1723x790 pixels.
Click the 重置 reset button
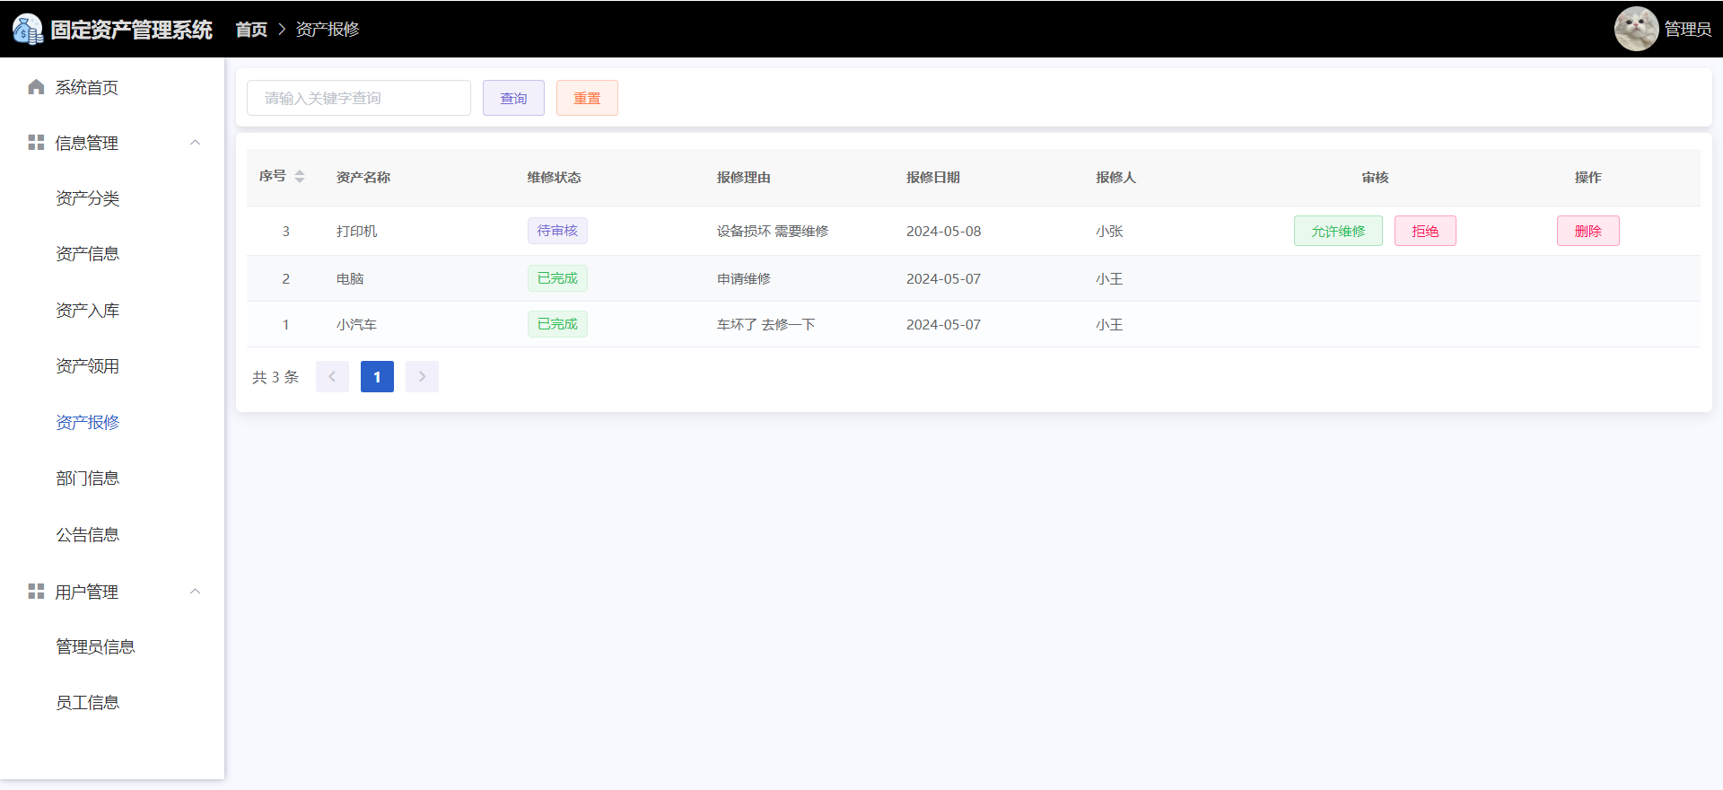(587, 98)
